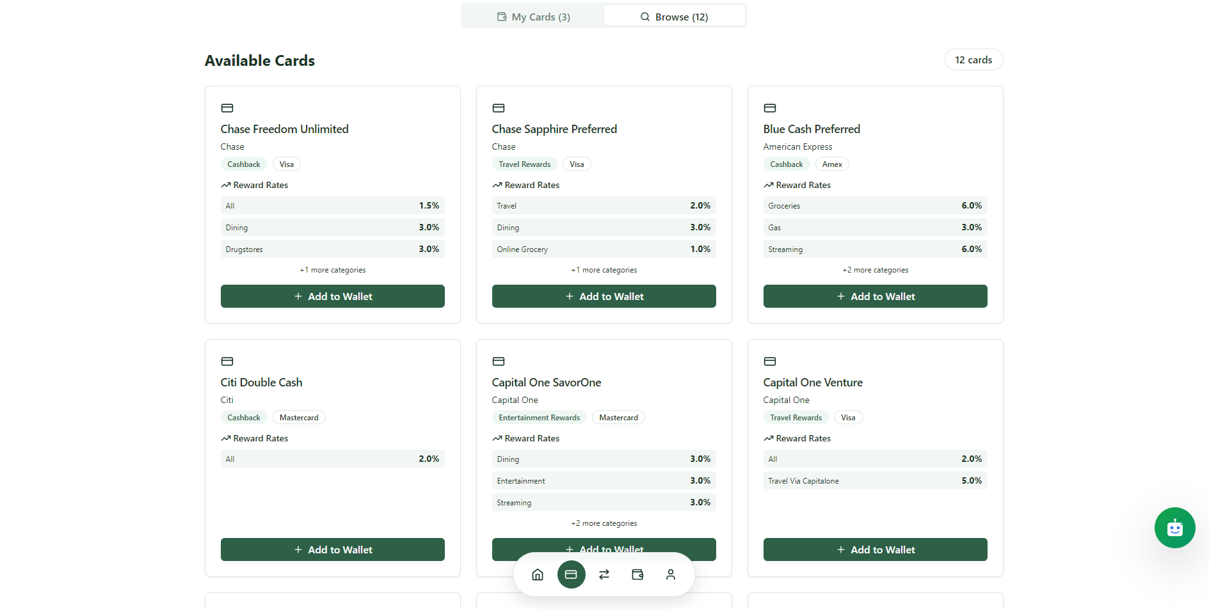Screen dimensions: 1209x609
Task: Open the Capital One Venture card title
Action: [x=813, y=383]
